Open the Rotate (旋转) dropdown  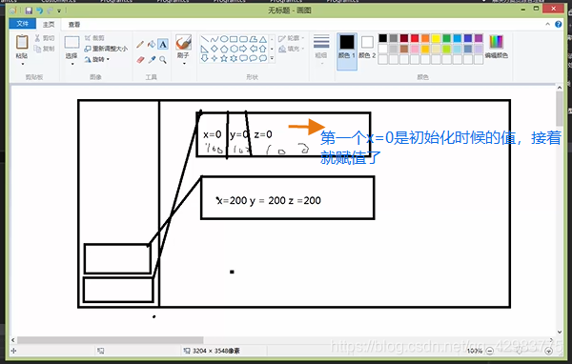(x=96, y=59)
